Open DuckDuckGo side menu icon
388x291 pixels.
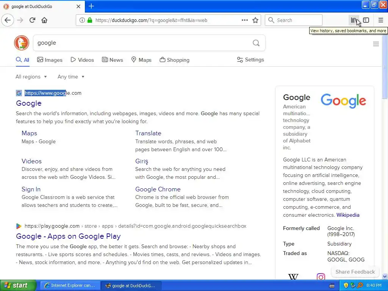pos(376,44)
